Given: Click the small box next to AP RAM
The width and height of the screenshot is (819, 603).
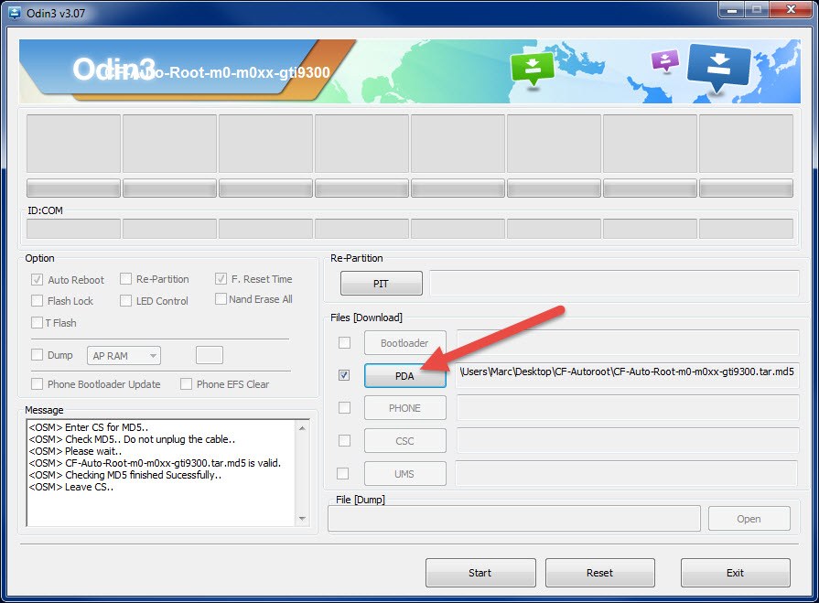Looking at the screenshot, I should click(210, 355).
